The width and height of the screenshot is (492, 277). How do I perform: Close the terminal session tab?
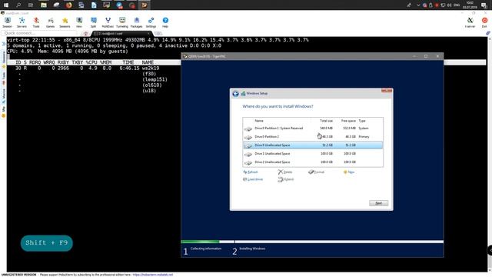click(x=148, y=33)
